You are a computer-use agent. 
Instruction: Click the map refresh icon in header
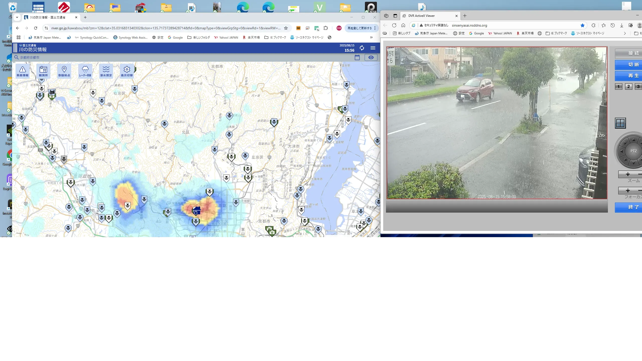(362, 48)
